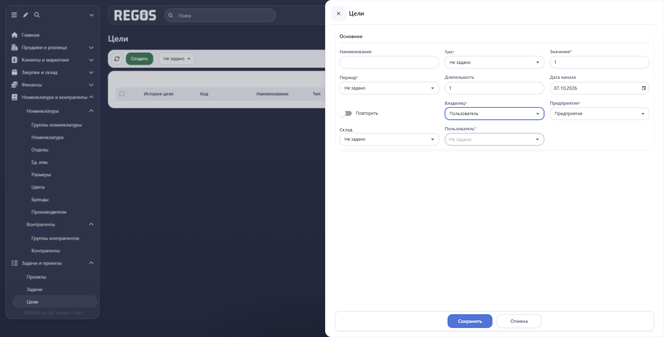664x337 pixels.
Task: Expand the Продажи и розница chevron
Action: pyautogui.click(x=91, y=47)
